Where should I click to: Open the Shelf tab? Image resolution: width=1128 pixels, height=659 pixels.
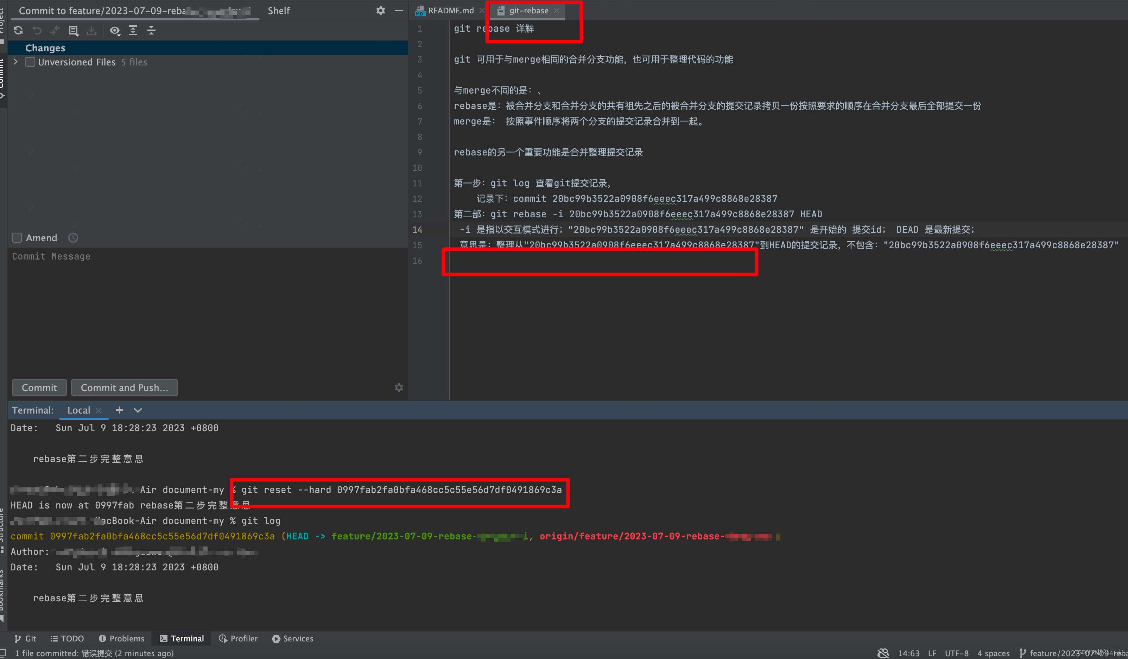pos(278,10)
